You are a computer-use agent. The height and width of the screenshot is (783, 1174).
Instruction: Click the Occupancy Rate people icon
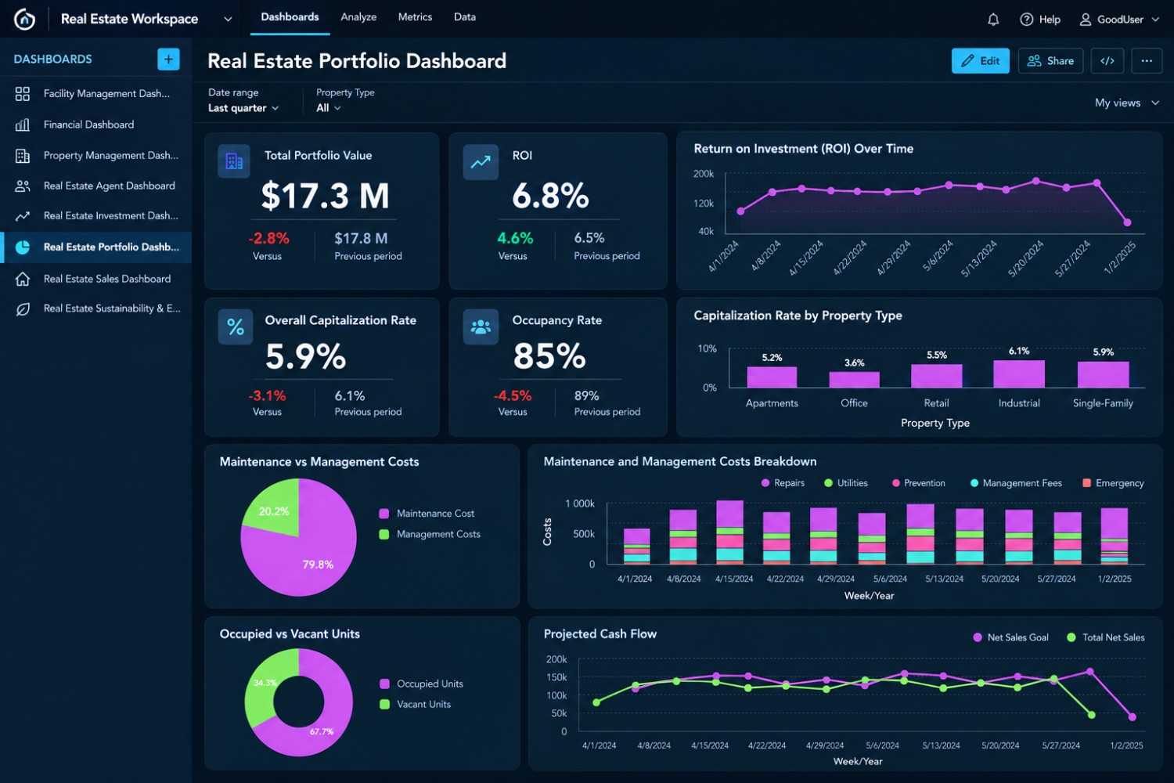coord(481,327)
